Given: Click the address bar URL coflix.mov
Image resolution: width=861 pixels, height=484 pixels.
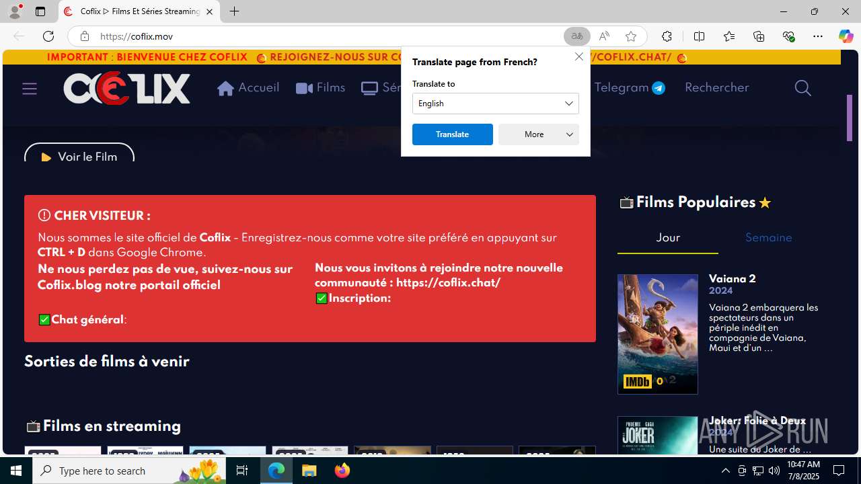Looking at the screenshot, I should click(137, 36).
